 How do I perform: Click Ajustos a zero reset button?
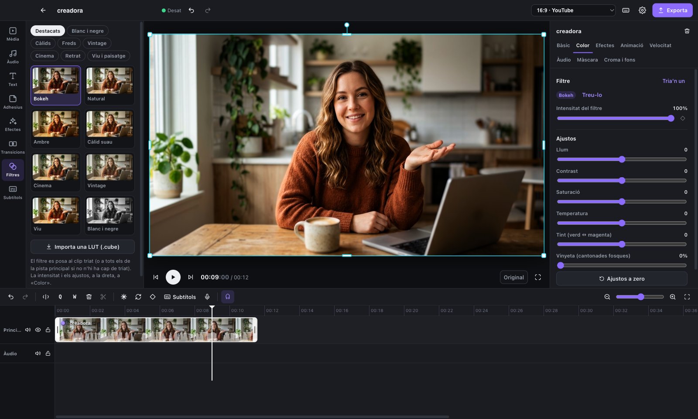pos(622,278)
